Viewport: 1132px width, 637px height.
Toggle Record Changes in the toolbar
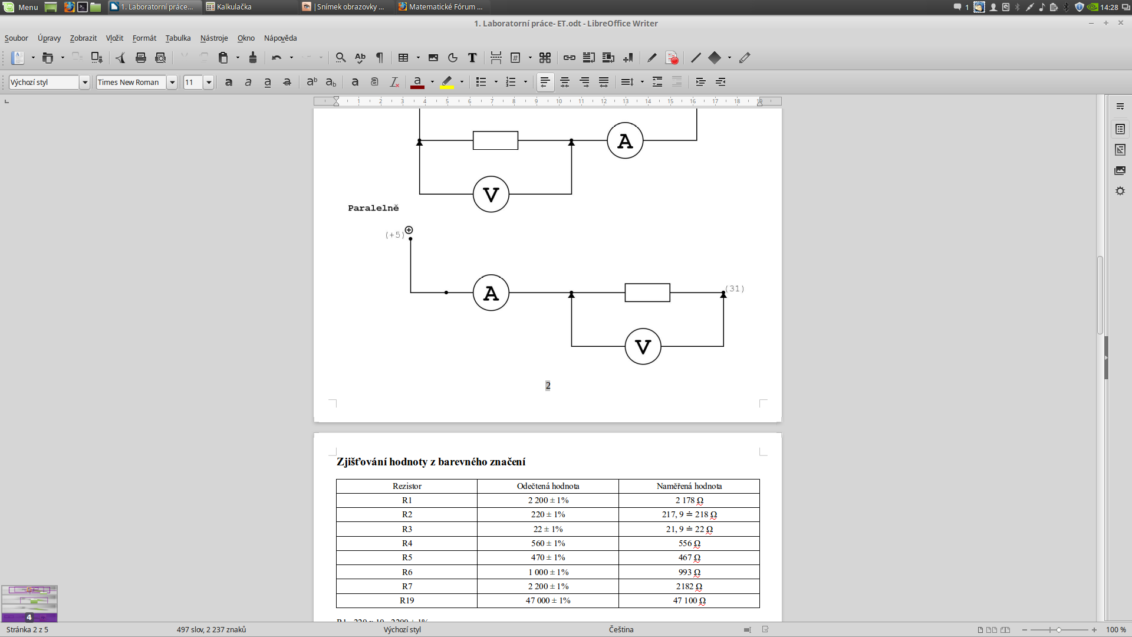pyautogui.click(x=672, y=58)
